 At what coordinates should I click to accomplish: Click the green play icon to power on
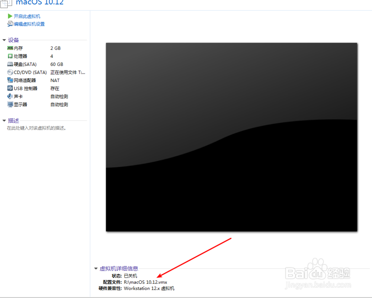(10, 16)
